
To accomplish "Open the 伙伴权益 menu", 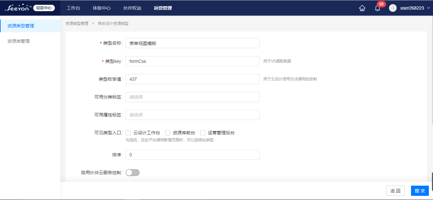I will pos(132,8).
